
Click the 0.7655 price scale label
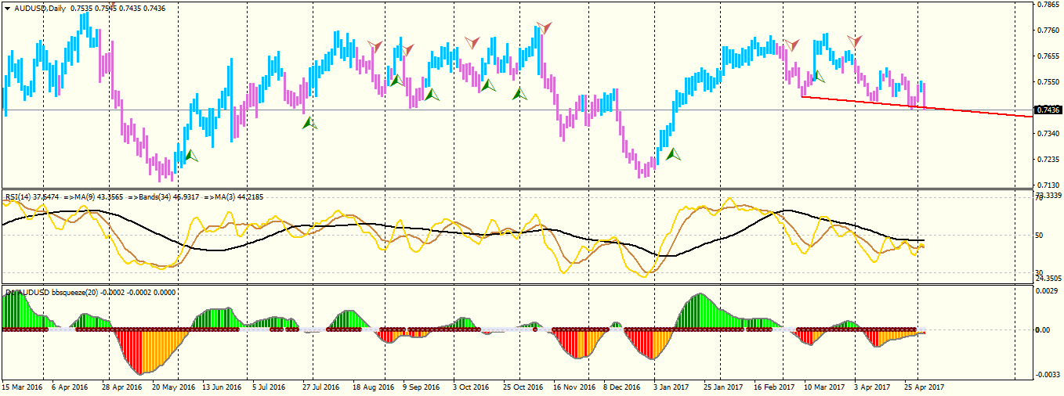point(1048,56)
